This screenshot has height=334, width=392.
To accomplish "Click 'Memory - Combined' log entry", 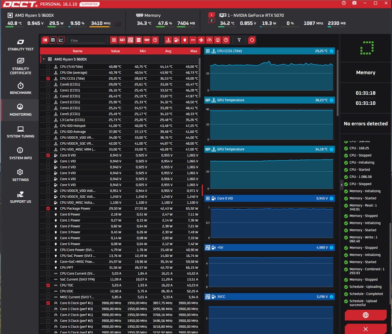I will 365,271.
